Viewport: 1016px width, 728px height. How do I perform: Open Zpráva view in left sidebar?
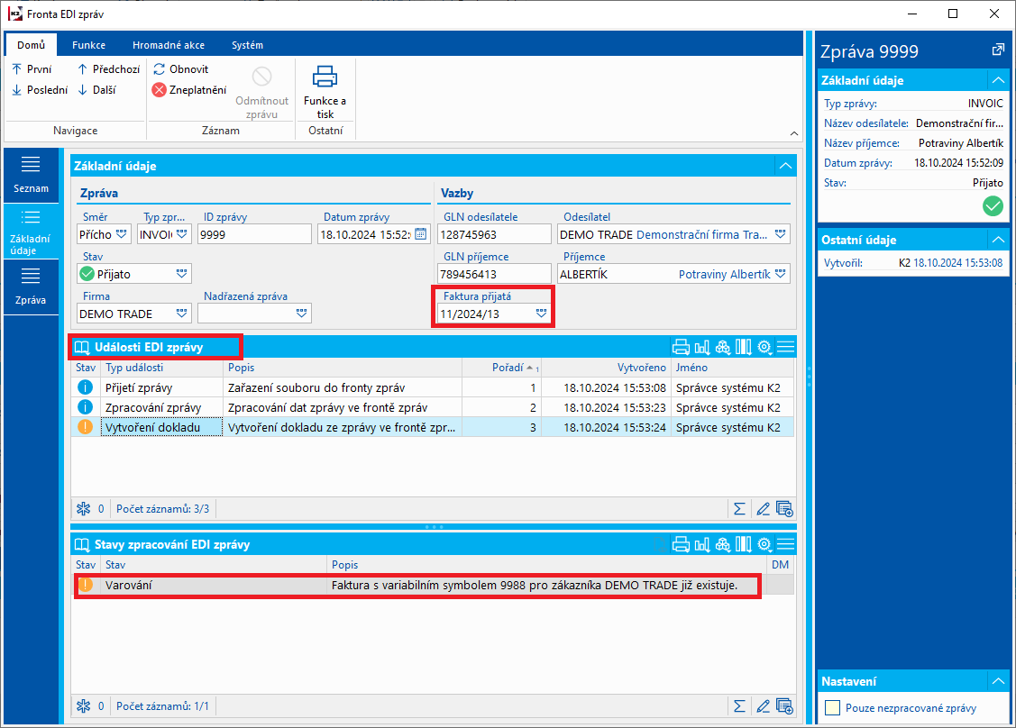(x=31, y=287)
